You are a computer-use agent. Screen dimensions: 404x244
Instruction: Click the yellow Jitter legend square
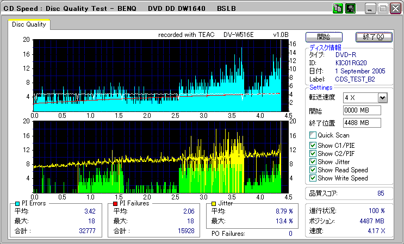pos(214,203)
